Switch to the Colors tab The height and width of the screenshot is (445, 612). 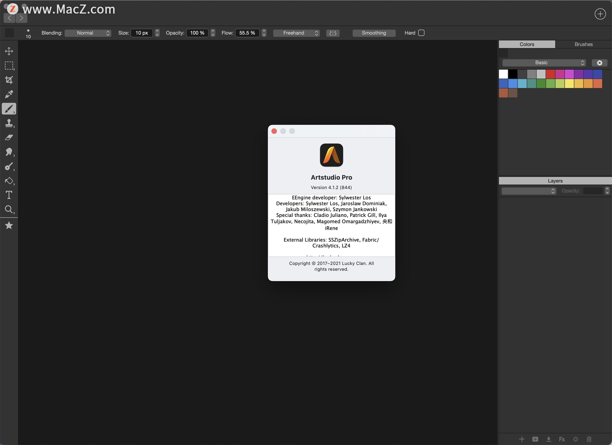tap(527, 44)
